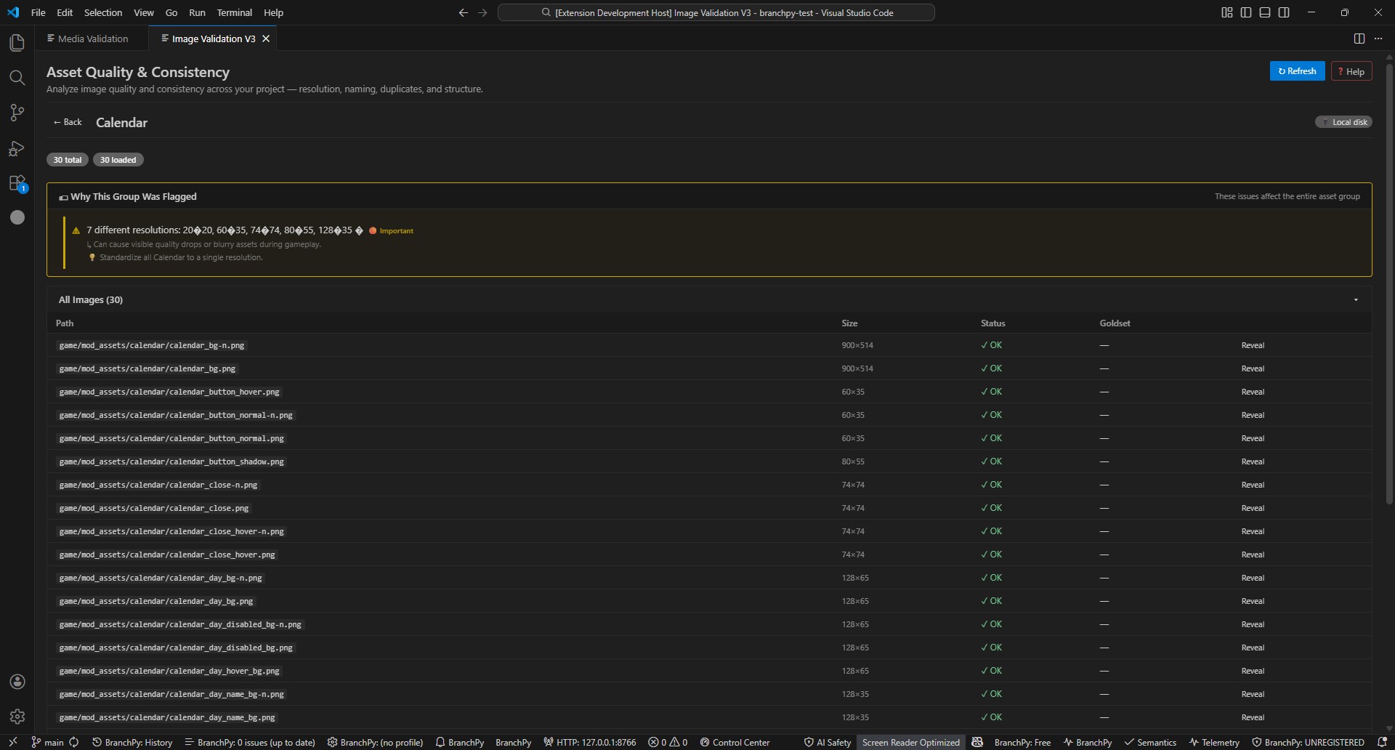The height and width of the screenshot is (750, 1395).
Task: Open the Explorer view in activity bar
Action: (17, 43)
